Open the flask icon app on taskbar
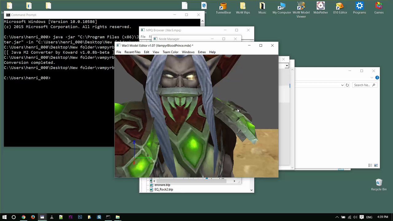The image size is (393, 221). pyautogui.click(x=52, y=217)
